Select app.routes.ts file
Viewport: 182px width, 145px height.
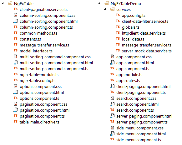(x=128, y=81)
